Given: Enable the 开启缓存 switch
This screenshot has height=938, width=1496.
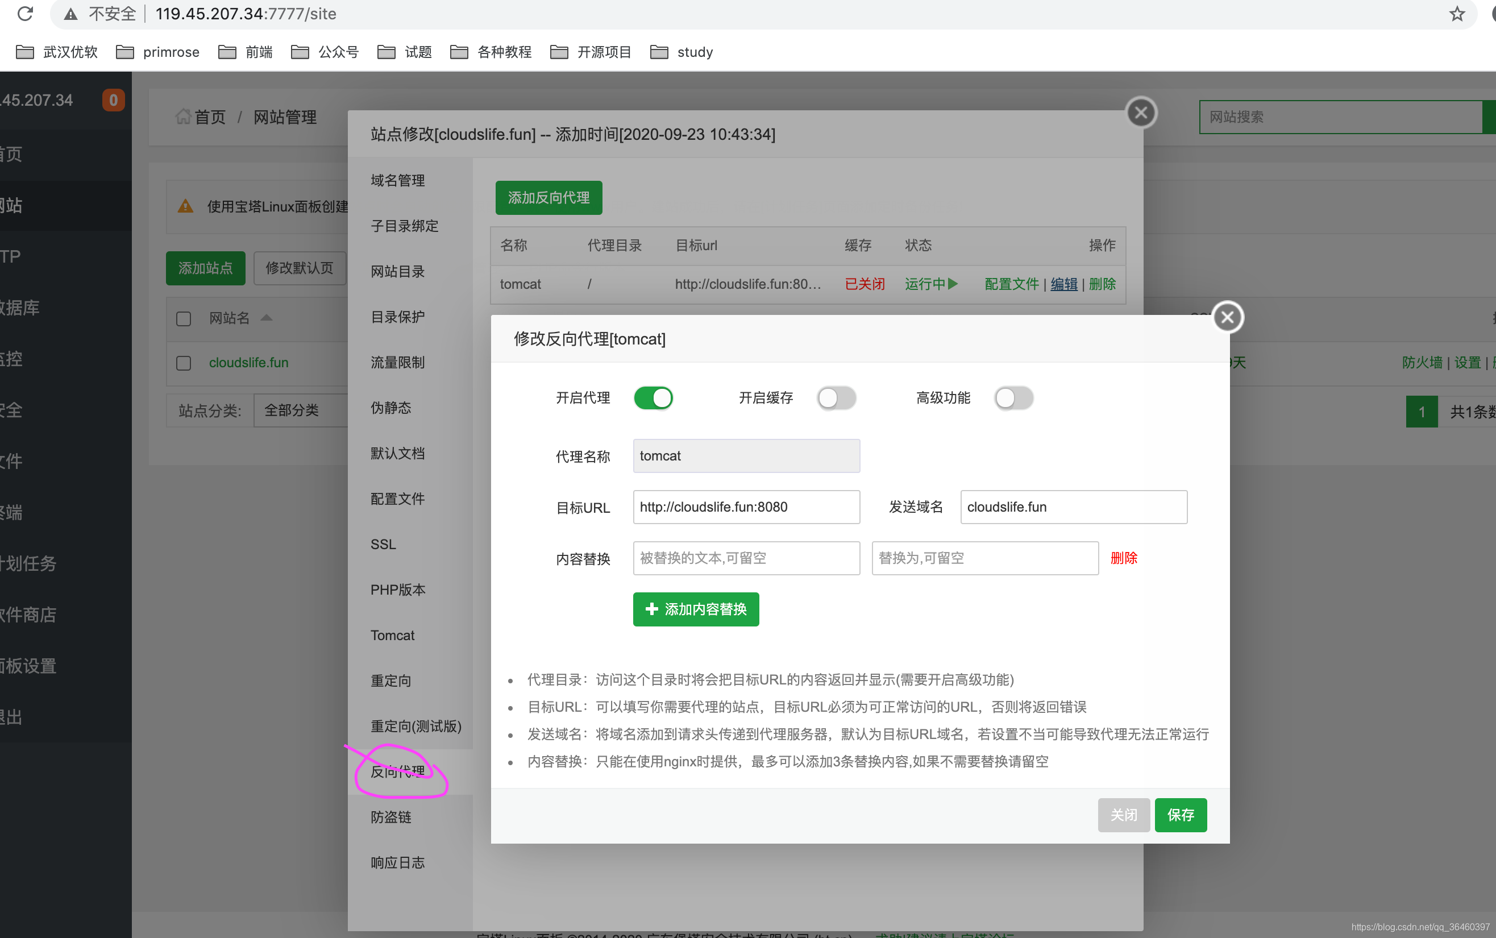Looking at the screenshot, I should point(836,398).
